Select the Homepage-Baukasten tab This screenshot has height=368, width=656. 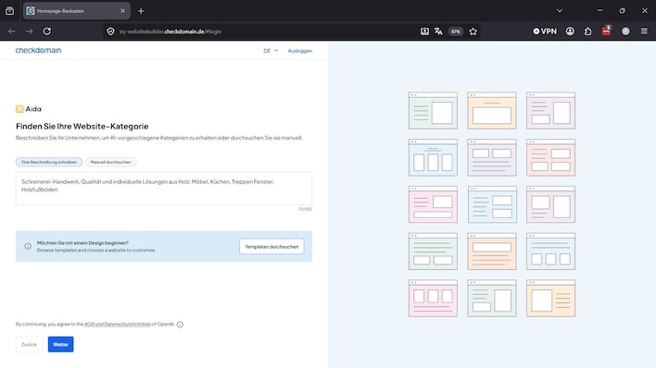(77, 11)
